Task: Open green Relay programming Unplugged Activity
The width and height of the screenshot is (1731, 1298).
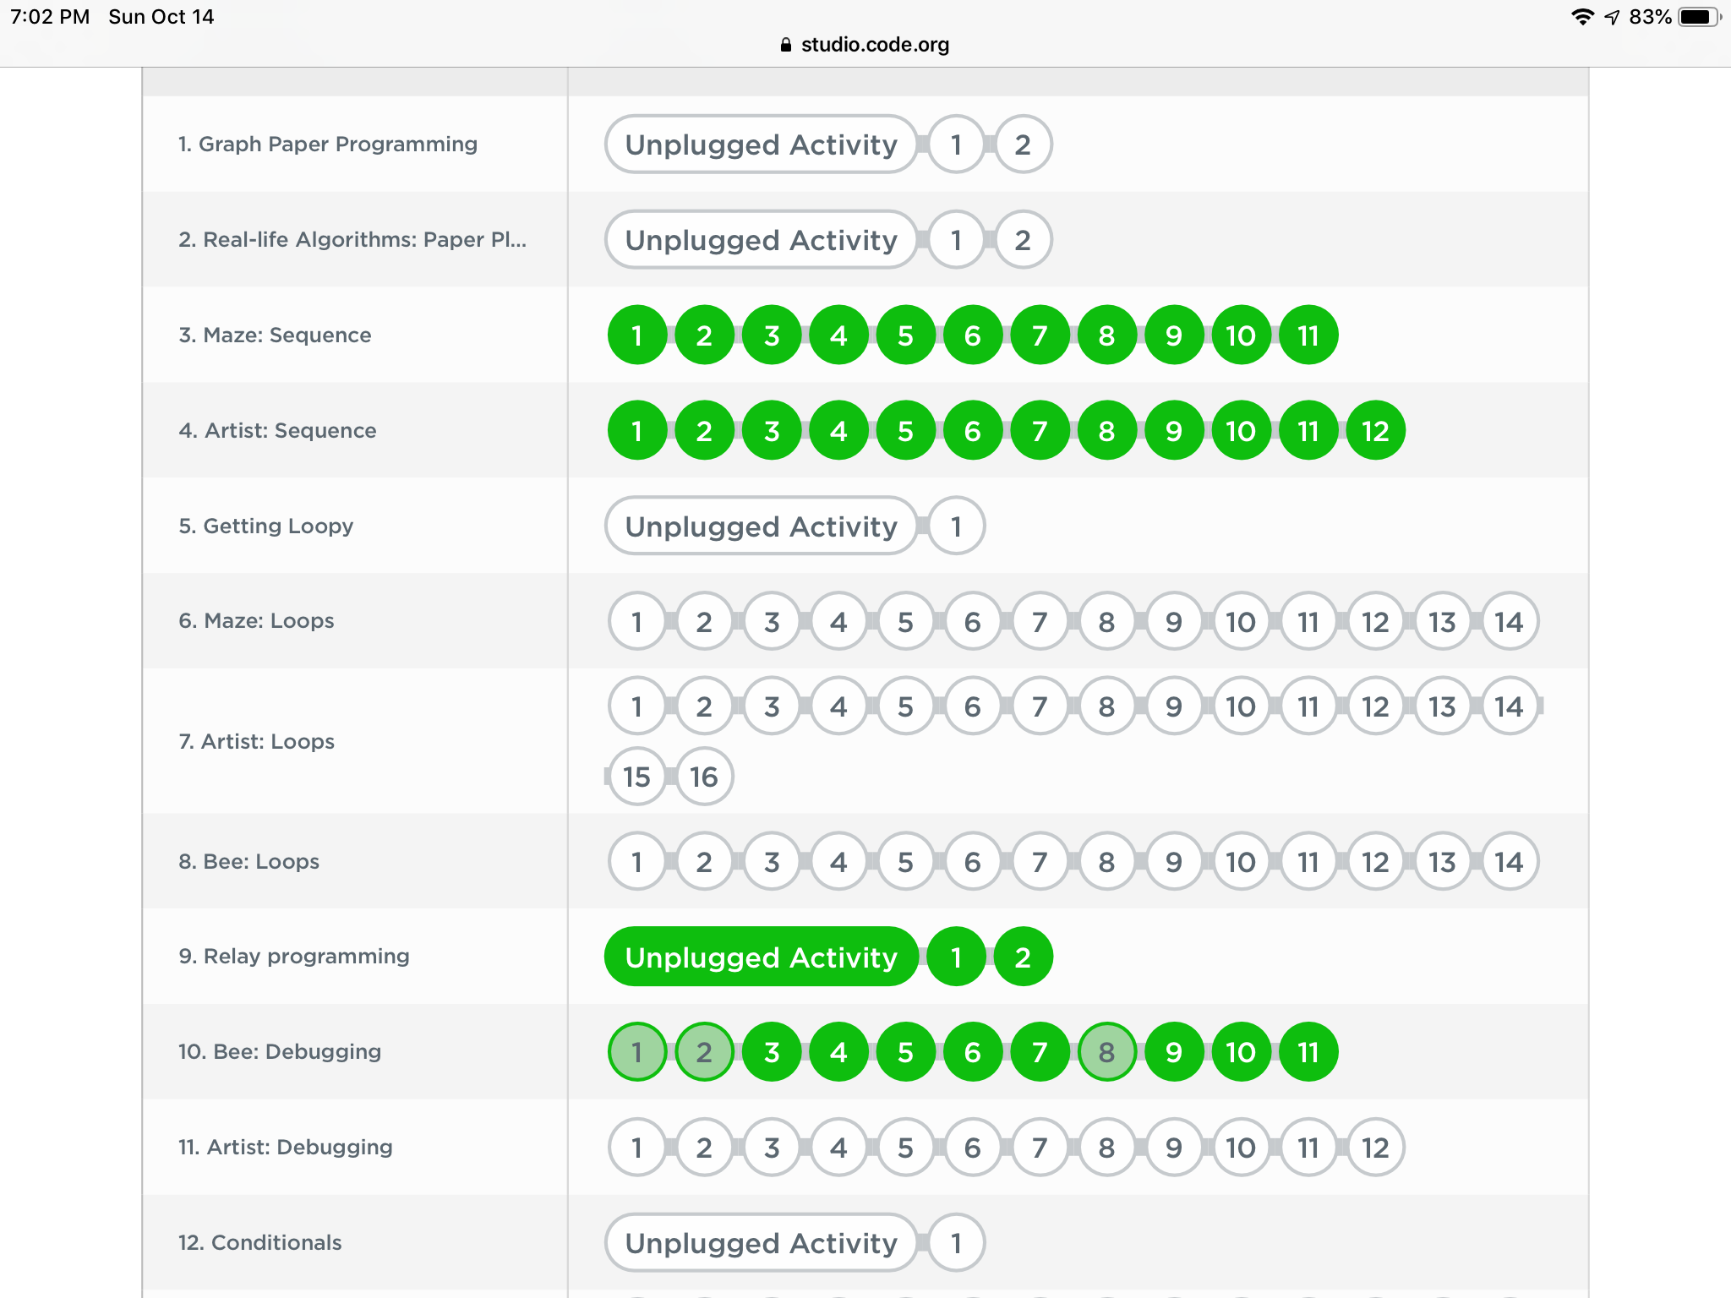Action: pos(761,957)
